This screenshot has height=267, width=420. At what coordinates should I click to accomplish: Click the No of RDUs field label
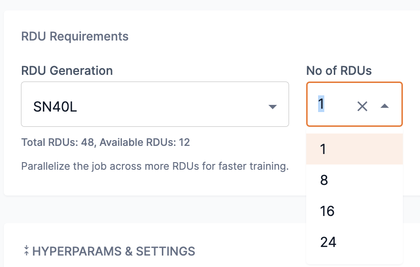[x=339, y=71]
